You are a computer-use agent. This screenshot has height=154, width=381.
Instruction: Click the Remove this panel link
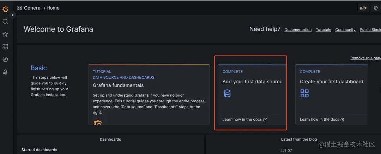[365, 58]
